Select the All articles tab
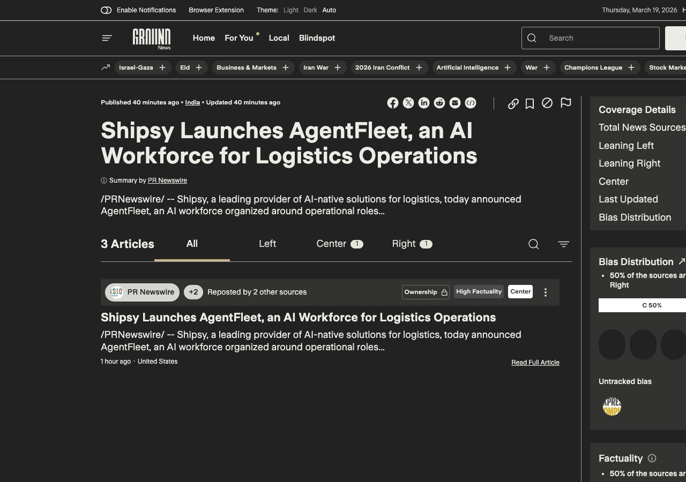The width and height of the screenshot is (686, 482). coord(192,244)
